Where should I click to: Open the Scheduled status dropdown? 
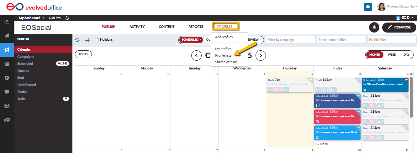pyautogui.click(x=191, y=40)
